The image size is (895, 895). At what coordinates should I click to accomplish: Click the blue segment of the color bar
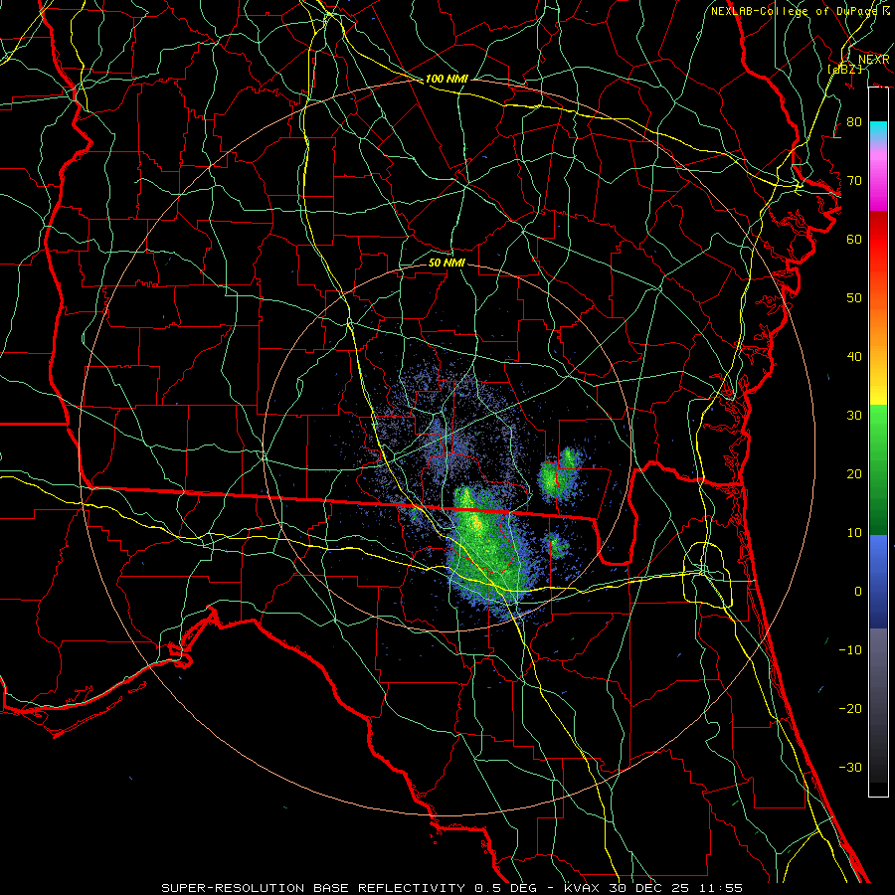click(878, 581)
